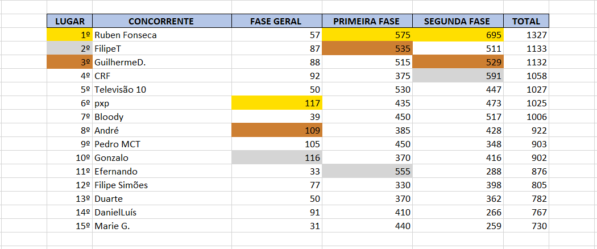This screenshot has height=249, width=597.
Task: Click the Filipe Simões name cell
Action: click(x=162, y=185)
